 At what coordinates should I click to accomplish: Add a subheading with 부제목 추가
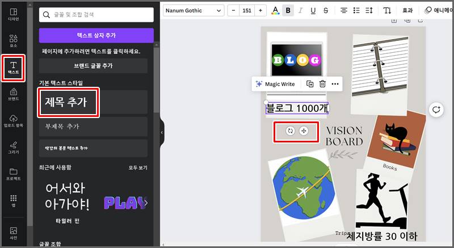click(93, 127)
